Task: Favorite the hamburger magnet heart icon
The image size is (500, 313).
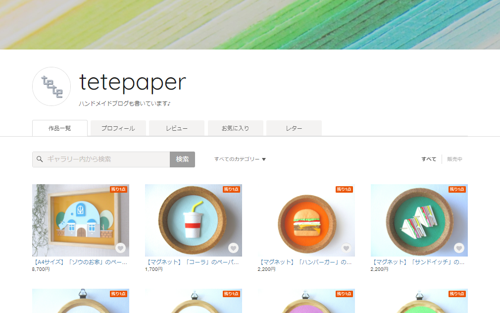Action: 347,248
